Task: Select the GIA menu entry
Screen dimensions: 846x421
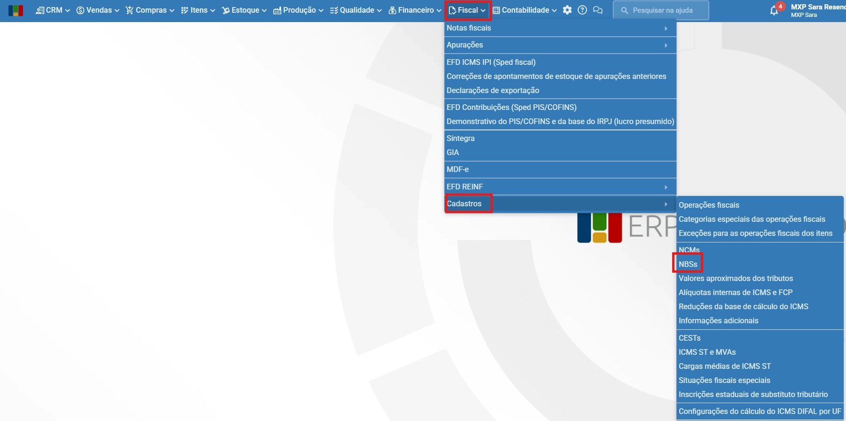Action: [560, 152]
